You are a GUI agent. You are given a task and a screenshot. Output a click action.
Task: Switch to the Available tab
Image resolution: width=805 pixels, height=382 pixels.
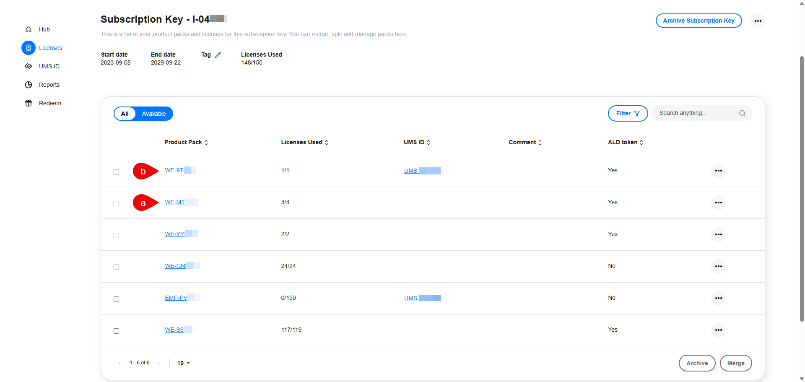pyautogui.click(x=154, y=114)
